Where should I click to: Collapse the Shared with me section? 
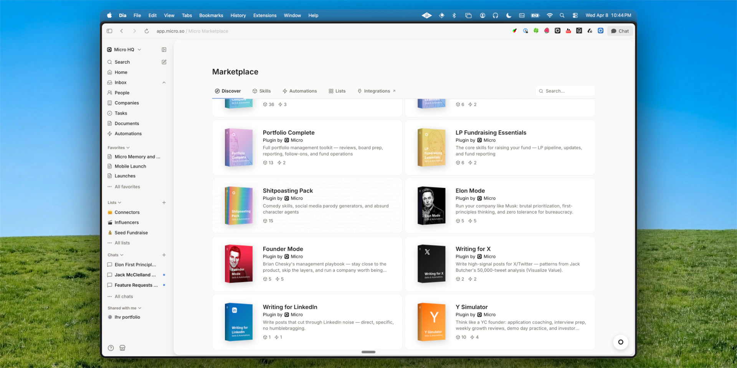124,308
